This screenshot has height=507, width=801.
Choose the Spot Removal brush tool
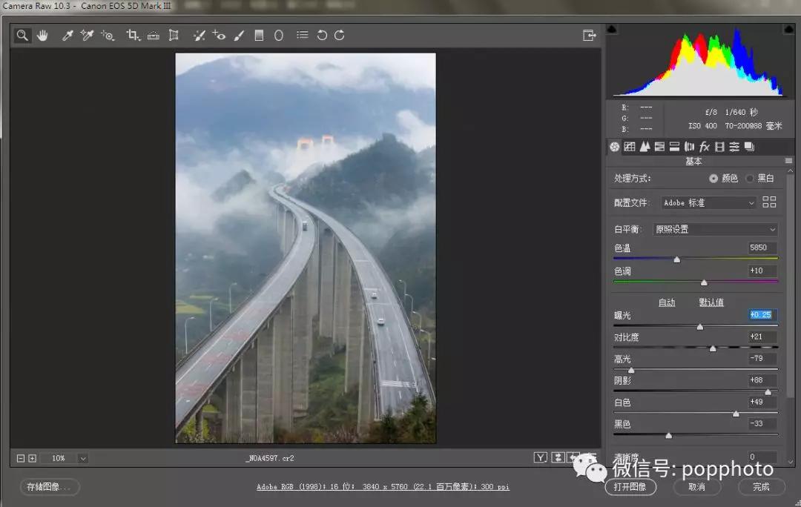199,35
